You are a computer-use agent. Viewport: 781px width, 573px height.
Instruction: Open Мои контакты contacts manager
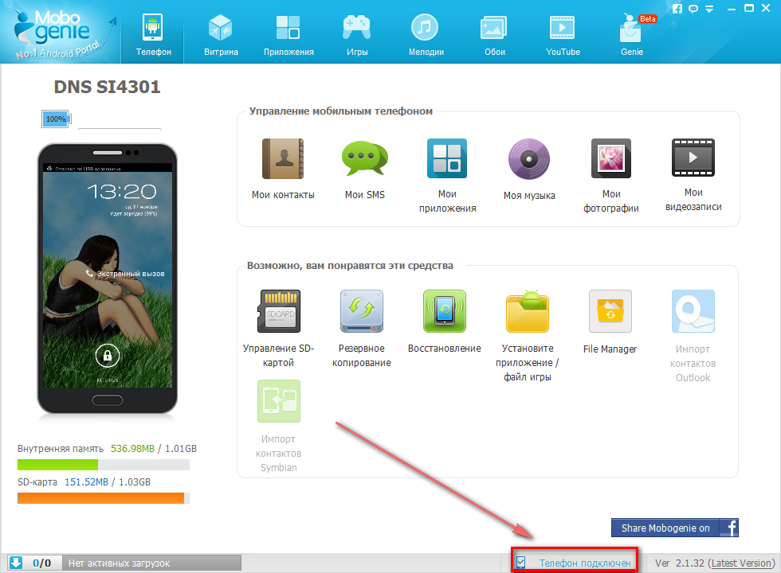click(282, 159)
